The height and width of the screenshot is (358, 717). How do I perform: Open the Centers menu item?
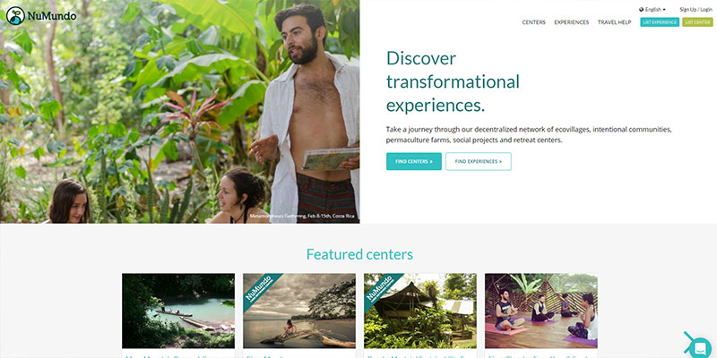click(x=533, y=21)
